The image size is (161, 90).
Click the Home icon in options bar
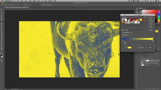(2, 5)
